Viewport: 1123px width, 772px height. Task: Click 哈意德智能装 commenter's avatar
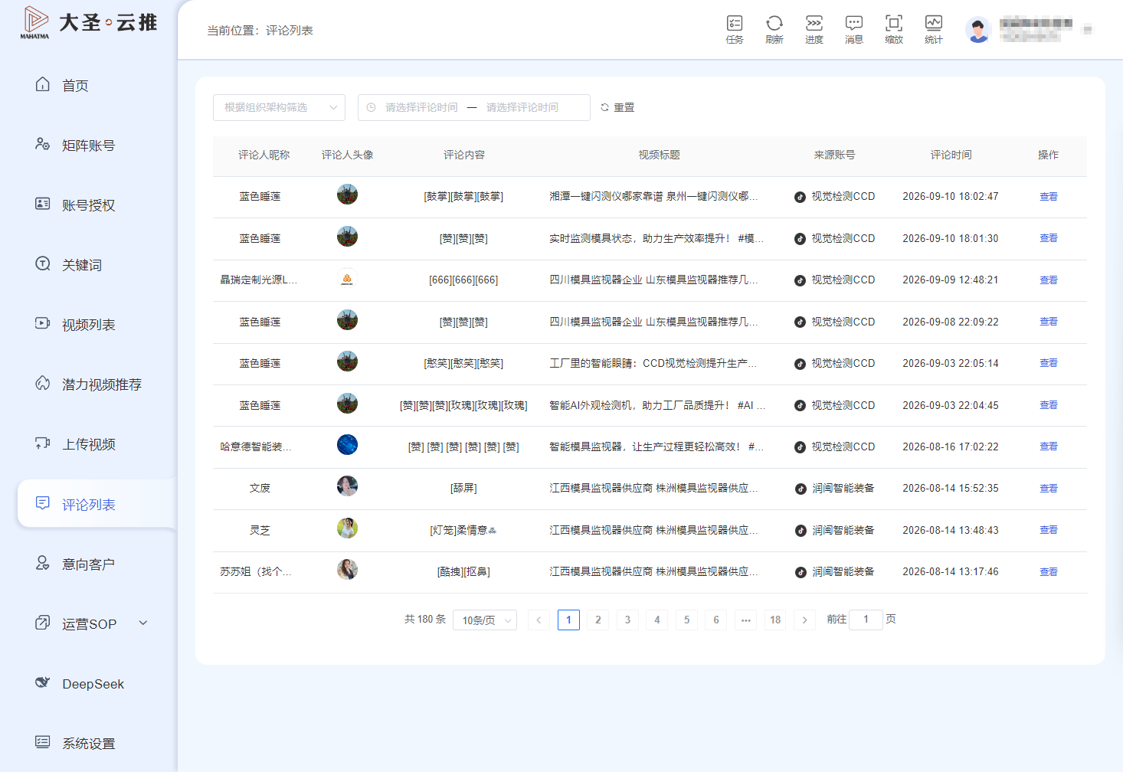pos(347,445)
